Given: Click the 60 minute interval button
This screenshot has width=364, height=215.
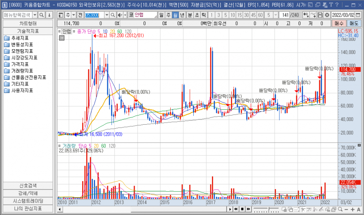Looking at the screenshot, I should click(x=260, y=15).
